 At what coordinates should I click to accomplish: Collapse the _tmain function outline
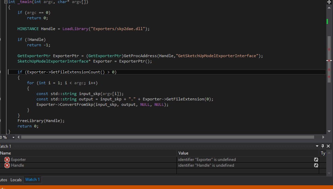tap(5, 2)
